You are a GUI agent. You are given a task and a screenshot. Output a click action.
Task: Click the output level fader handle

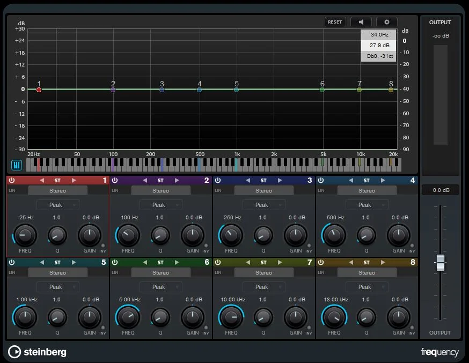tap(440, 263)
